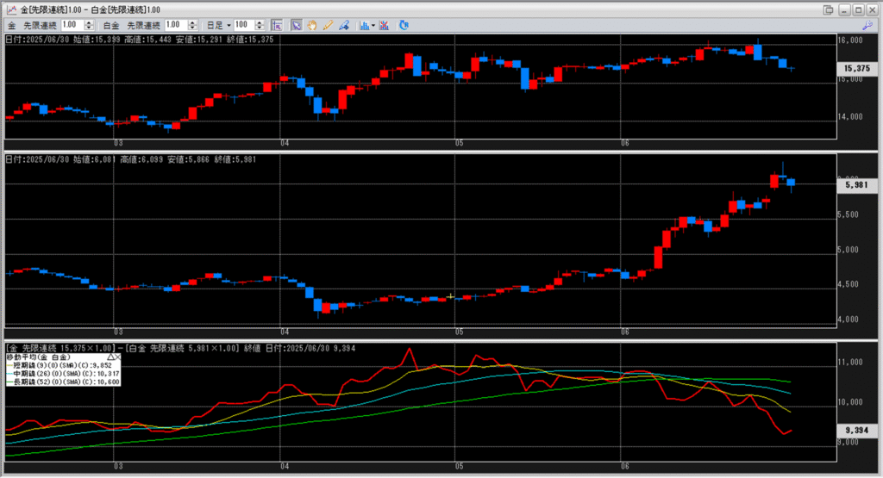The width and height of the screenshot is (883, 478).
Task: Activate the hand pan tool
Action: pos(311,25)
